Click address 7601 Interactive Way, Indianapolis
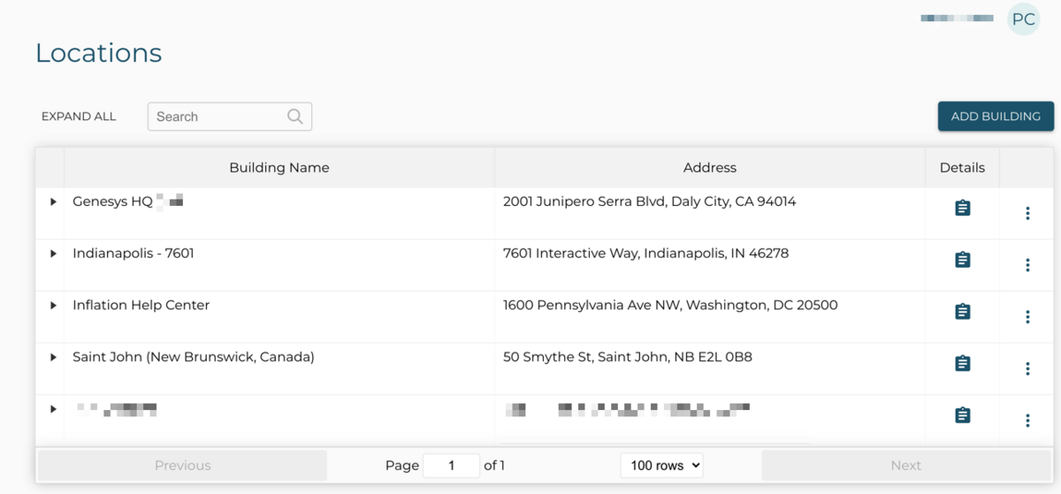Viewport: 1061px width, 494px height. pos(646,254)
